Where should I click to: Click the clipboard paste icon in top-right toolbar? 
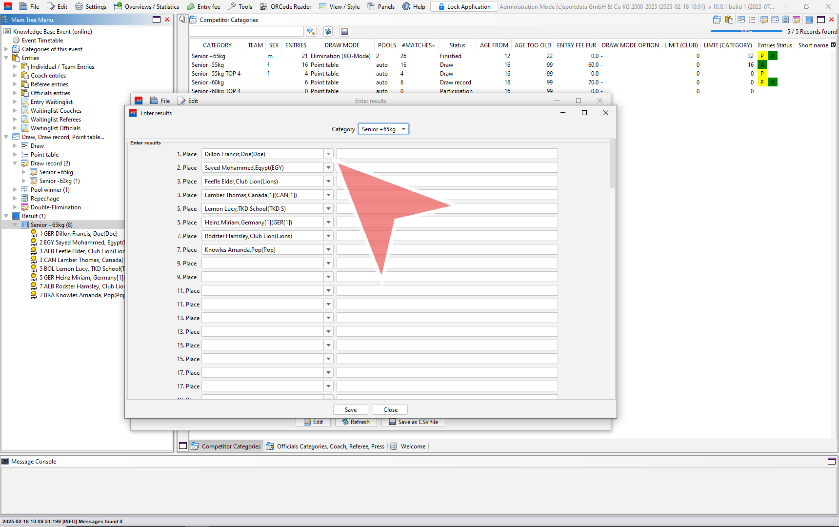tap(729, 20)
